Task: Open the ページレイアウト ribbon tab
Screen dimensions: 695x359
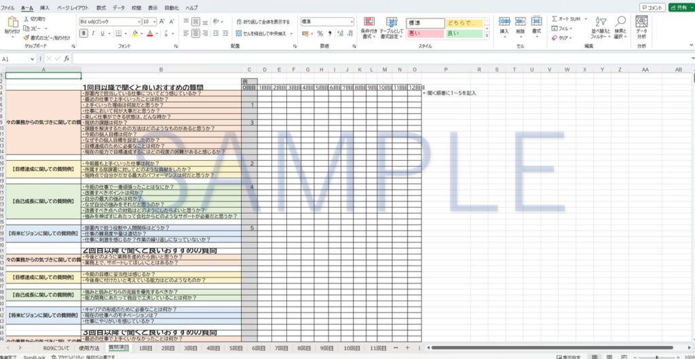Action: [73, 8]
